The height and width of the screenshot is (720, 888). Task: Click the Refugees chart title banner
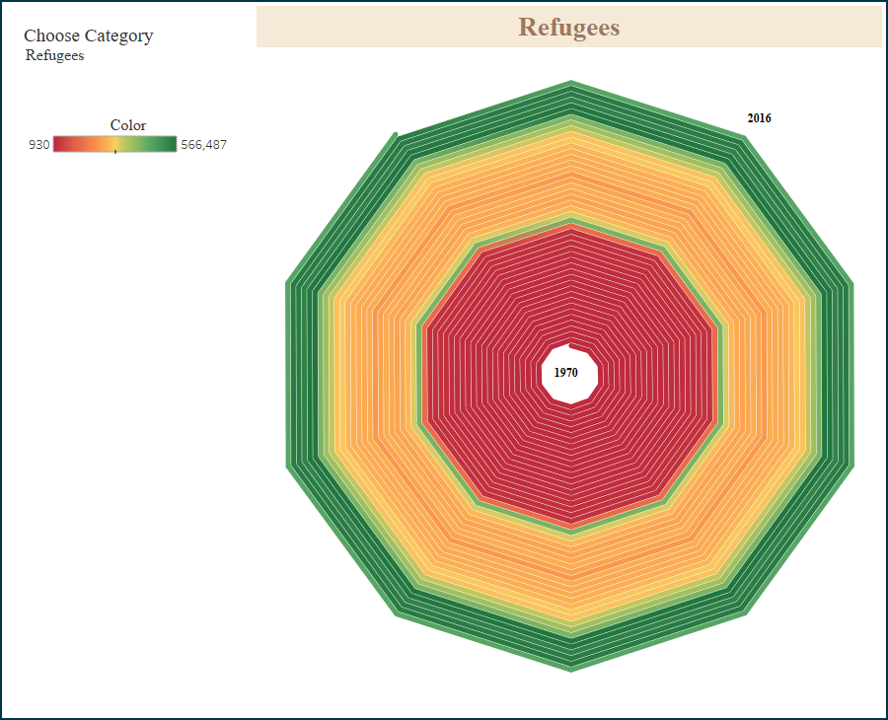click(569, 27)
